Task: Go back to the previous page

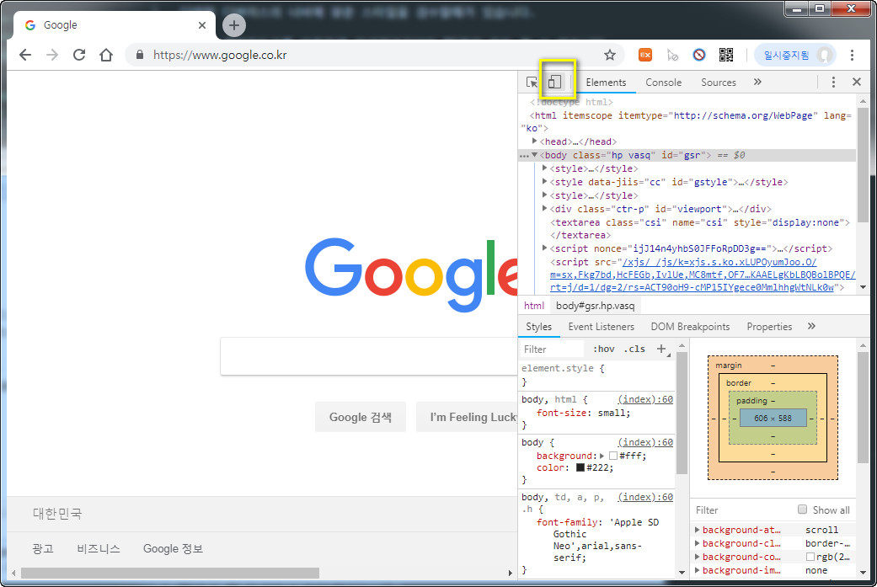Action: click(25, 55)
